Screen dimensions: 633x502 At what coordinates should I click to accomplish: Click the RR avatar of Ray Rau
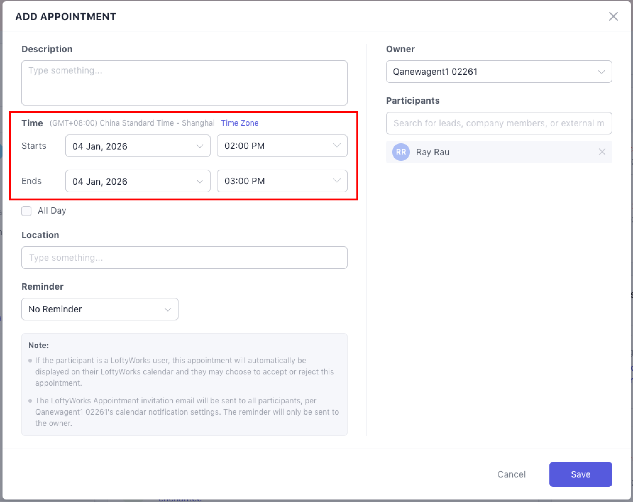coord(401,152)
